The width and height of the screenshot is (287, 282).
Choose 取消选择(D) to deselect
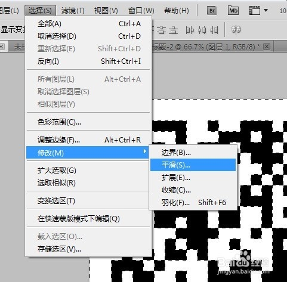pyautogui.click(x=89, y=36)
